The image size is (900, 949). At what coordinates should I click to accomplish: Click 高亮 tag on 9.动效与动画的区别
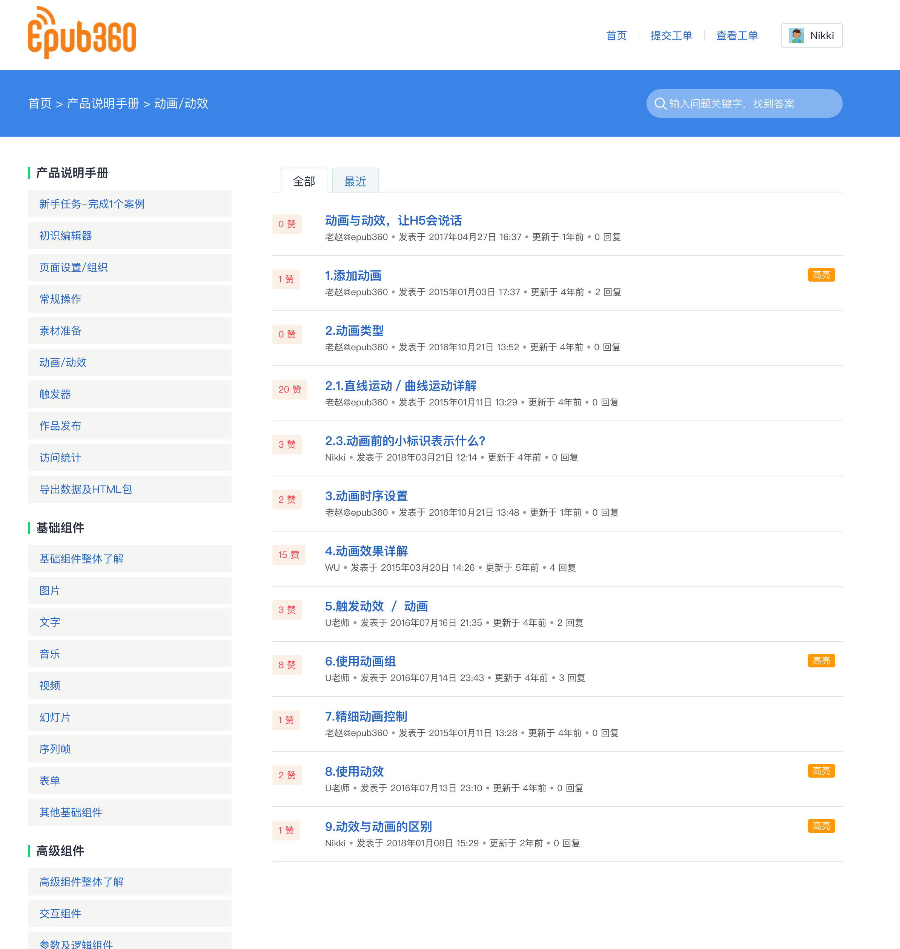821,826
